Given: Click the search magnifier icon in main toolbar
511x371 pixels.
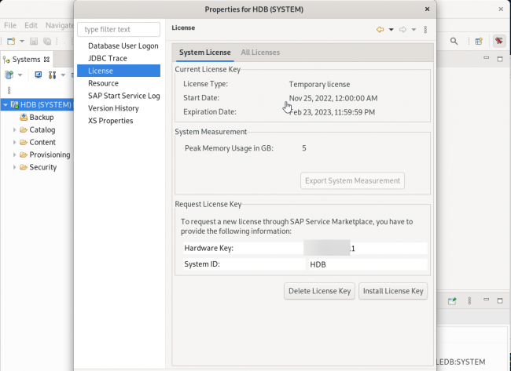Looking at the screenshot, I should [x=454, y=41].
